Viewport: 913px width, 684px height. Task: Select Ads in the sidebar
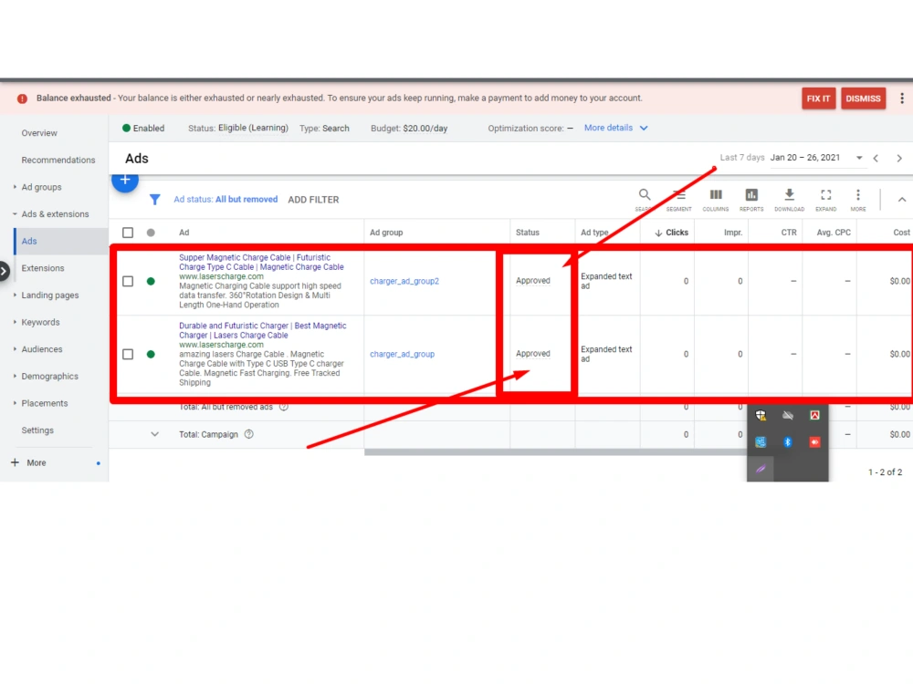[61, 241]
